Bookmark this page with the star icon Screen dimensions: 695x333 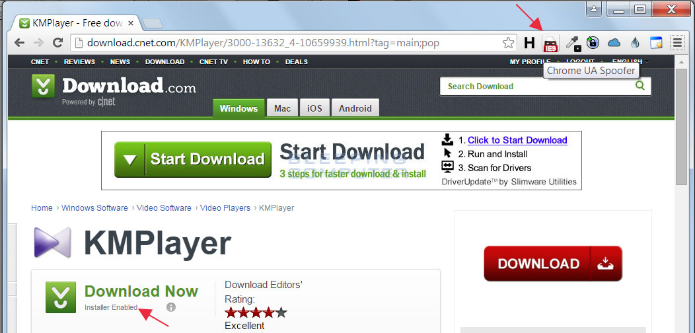(x=508, y=42)
